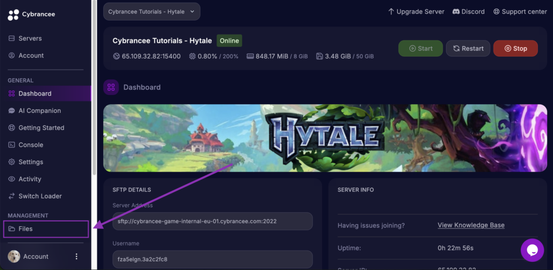Click the Hytale banner image

[x=325, y=138]
